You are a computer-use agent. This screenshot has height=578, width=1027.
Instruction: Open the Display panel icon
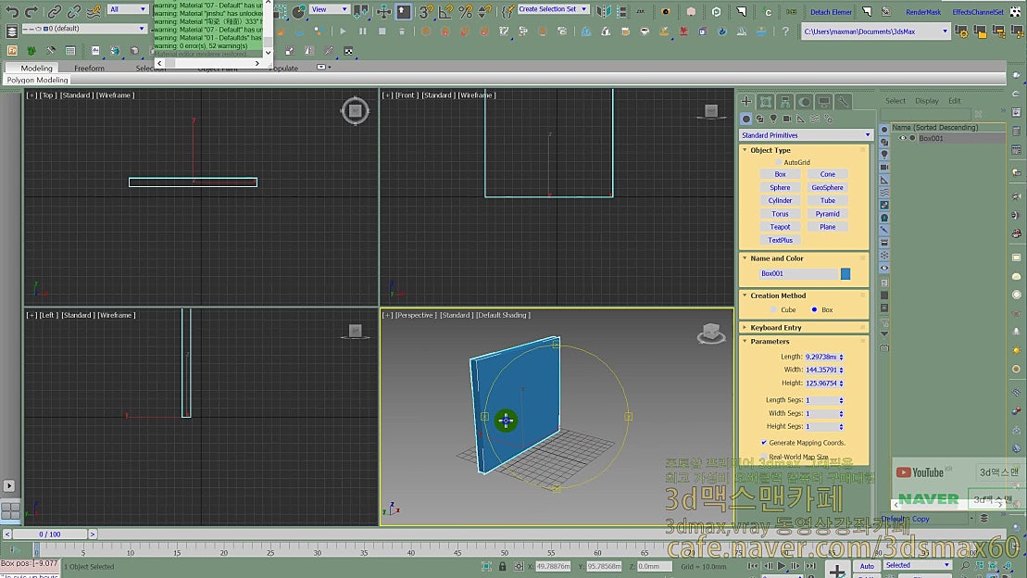pos(824,102)
